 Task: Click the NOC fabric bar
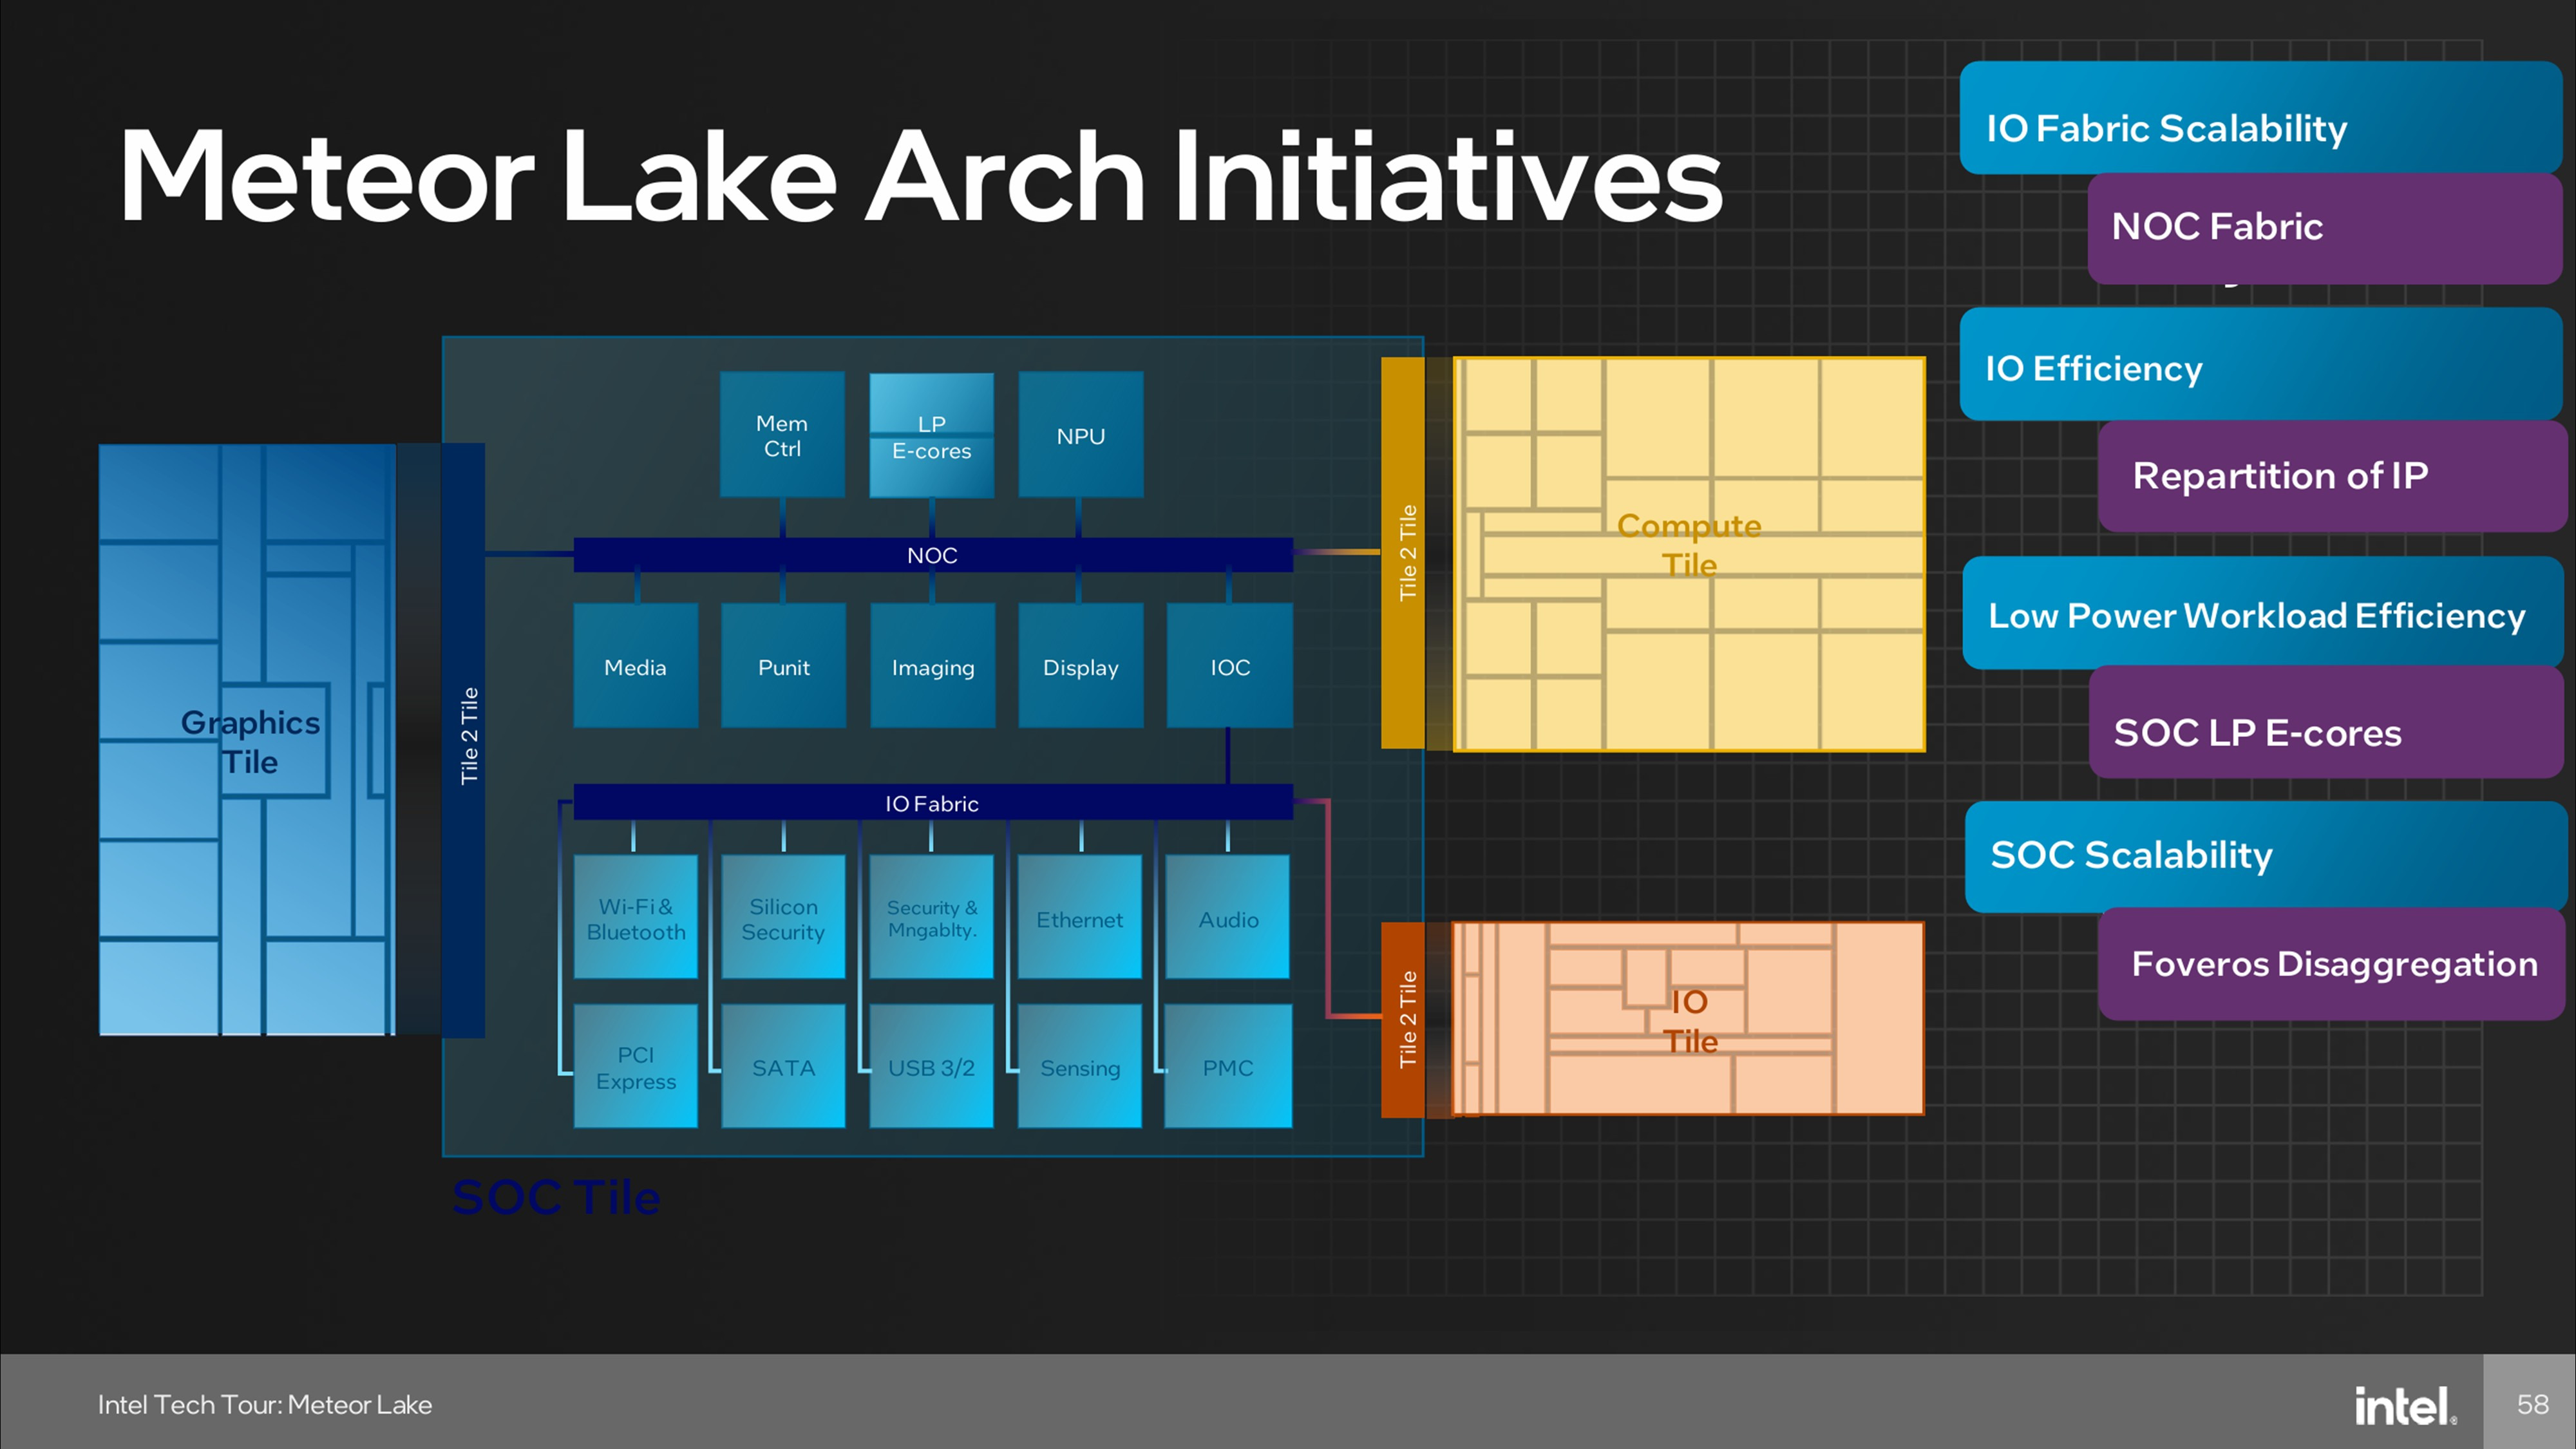pos(932,555)
